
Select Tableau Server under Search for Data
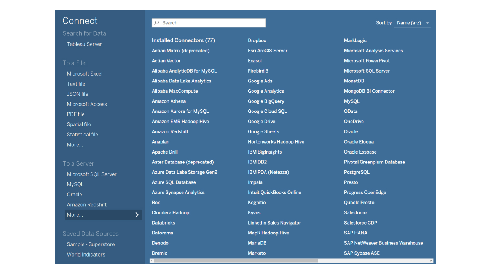click(84, 44)
